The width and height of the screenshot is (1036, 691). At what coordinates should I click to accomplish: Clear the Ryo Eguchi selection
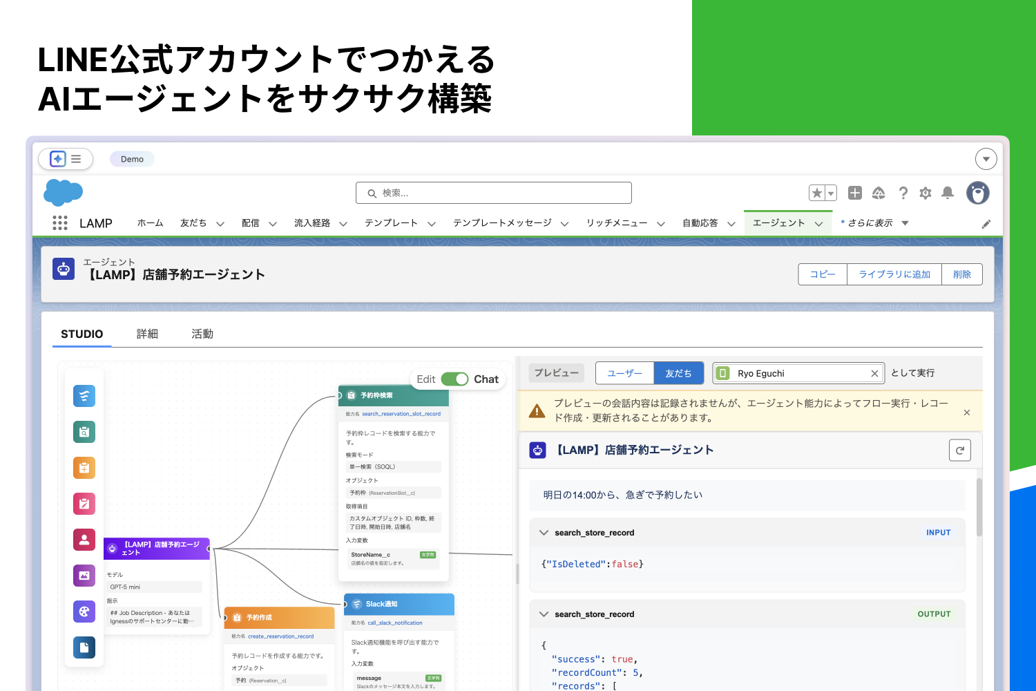click(874, 374)
